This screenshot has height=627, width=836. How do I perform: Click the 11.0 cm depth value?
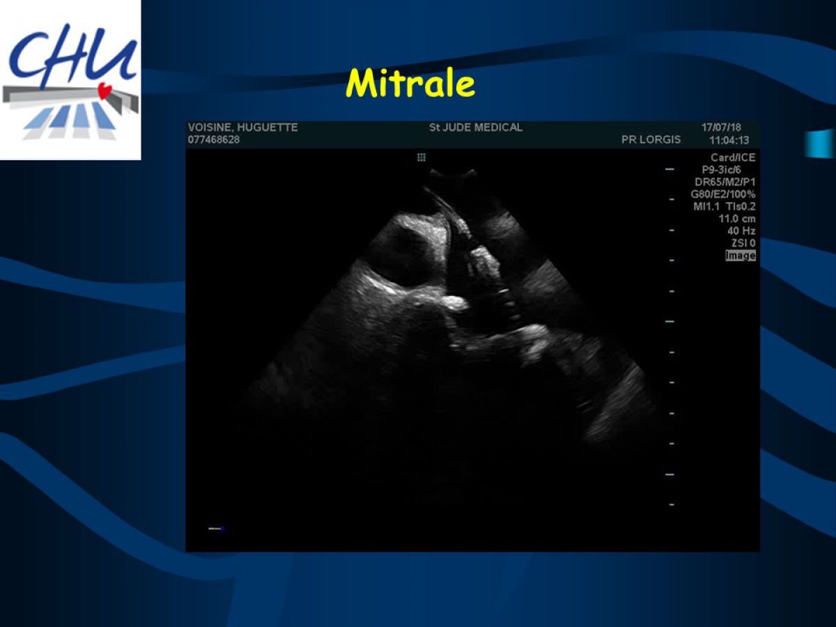737,219
